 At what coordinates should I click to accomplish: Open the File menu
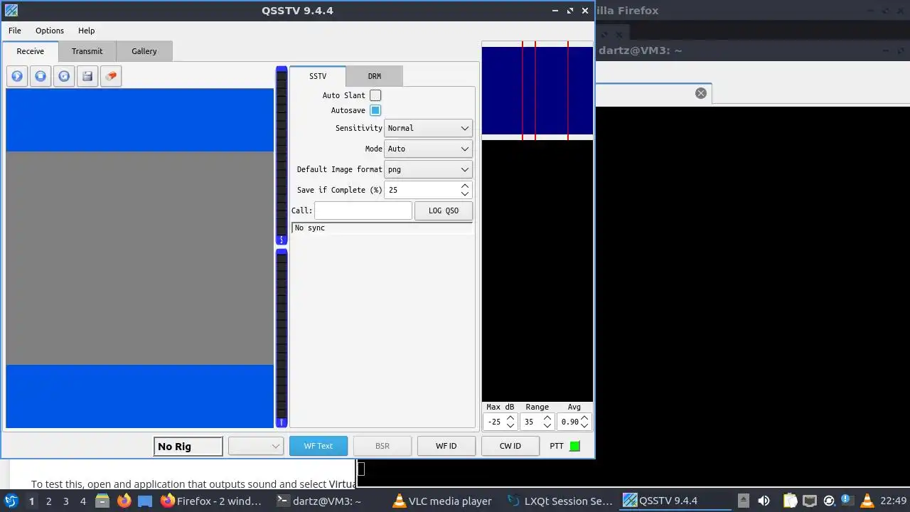pos(15,31)
